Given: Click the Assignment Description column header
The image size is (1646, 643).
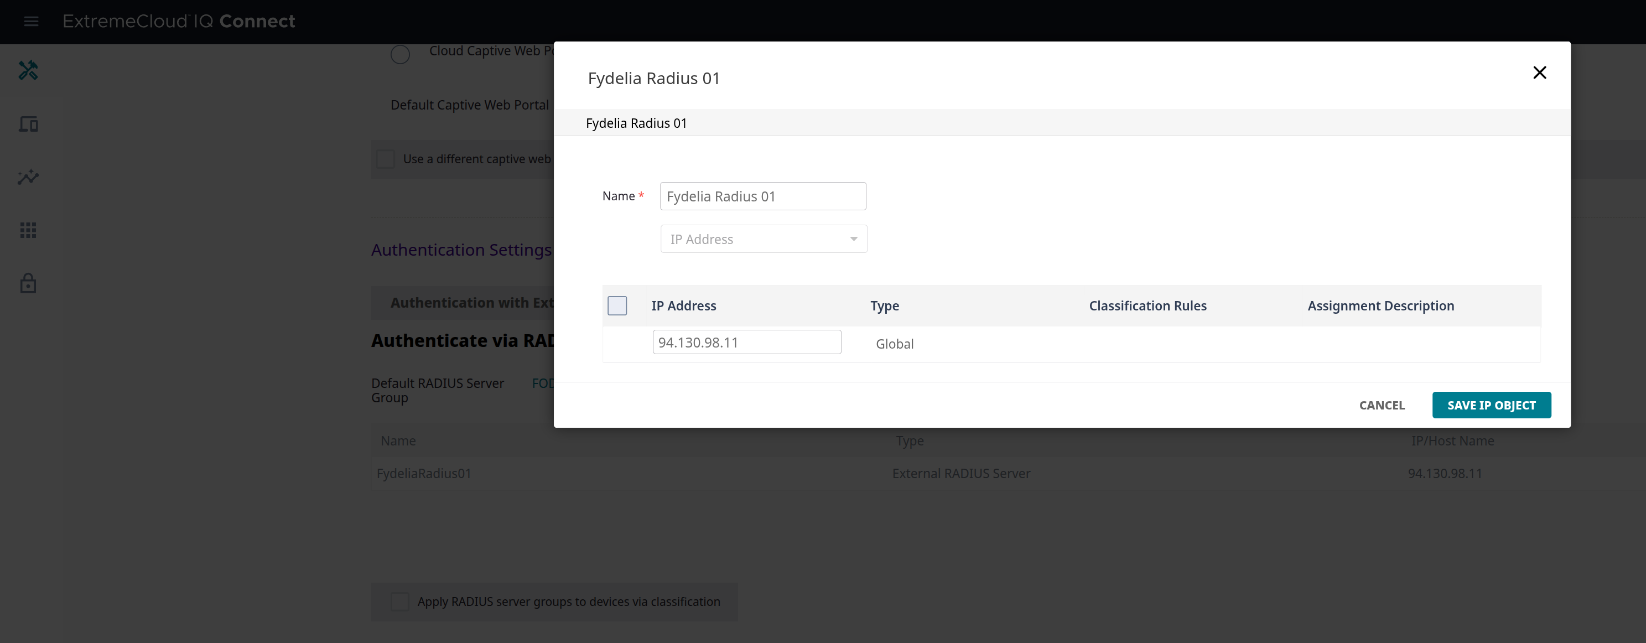Looking at the screenshot, I should pos(1380,305).
